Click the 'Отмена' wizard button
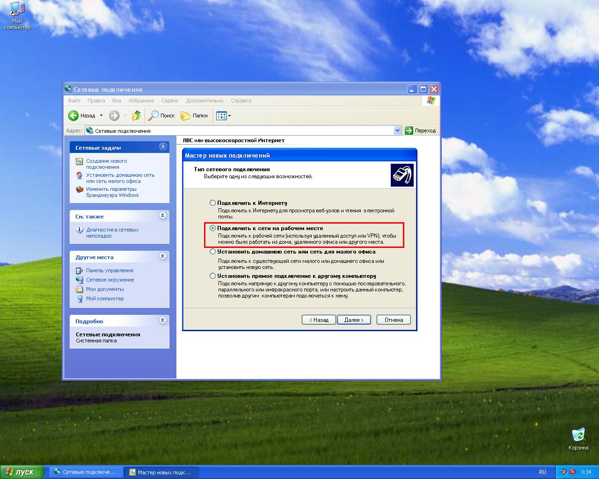The image size is (599, 479). 394,320
